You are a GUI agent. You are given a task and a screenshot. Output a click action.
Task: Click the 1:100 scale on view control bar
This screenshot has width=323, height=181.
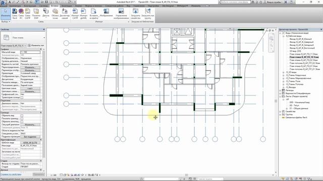pyautogui.click(x=53, y=175)
